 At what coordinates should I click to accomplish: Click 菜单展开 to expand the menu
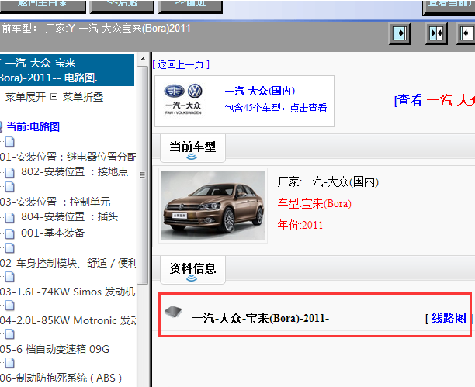point(26,97)
